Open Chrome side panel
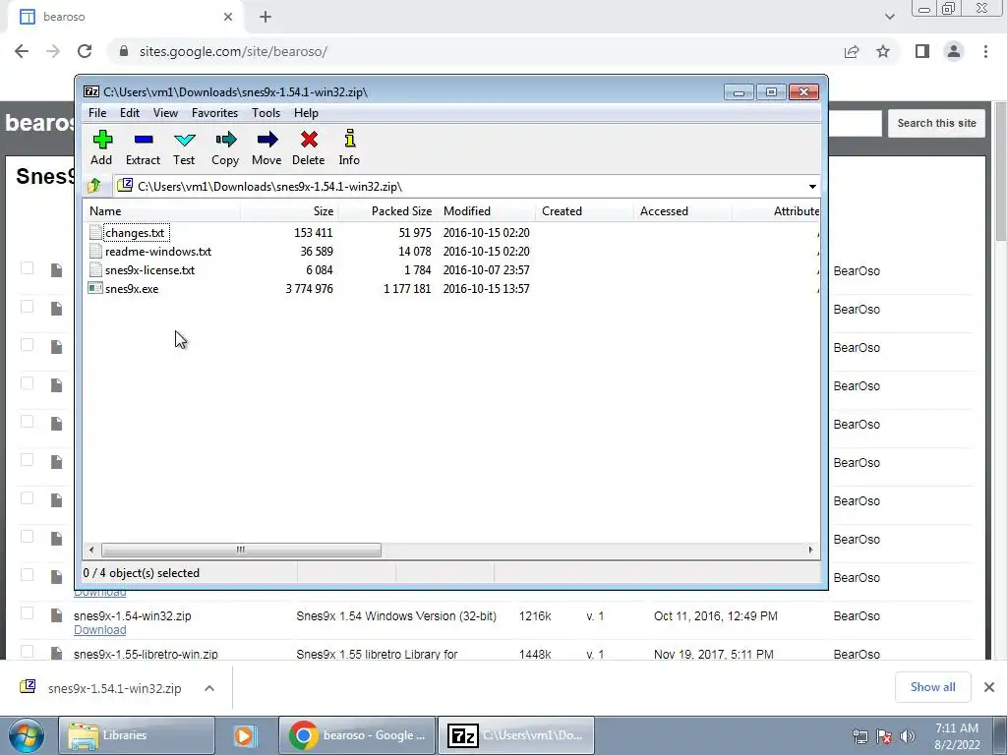The width and height of the screenshot is (1007, 755). click(x=922, y=51)
